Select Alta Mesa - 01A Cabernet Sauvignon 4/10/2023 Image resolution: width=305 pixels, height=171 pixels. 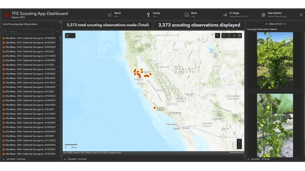pyautogui.click(x=30, y=38)
